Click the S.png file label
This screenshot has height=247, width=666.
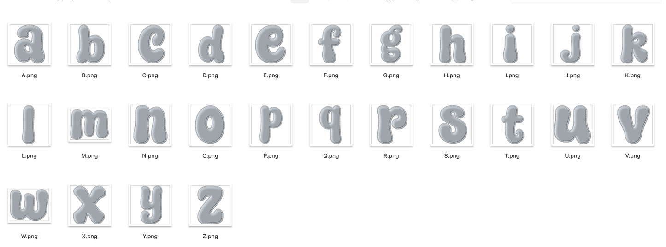click(452, 156)
